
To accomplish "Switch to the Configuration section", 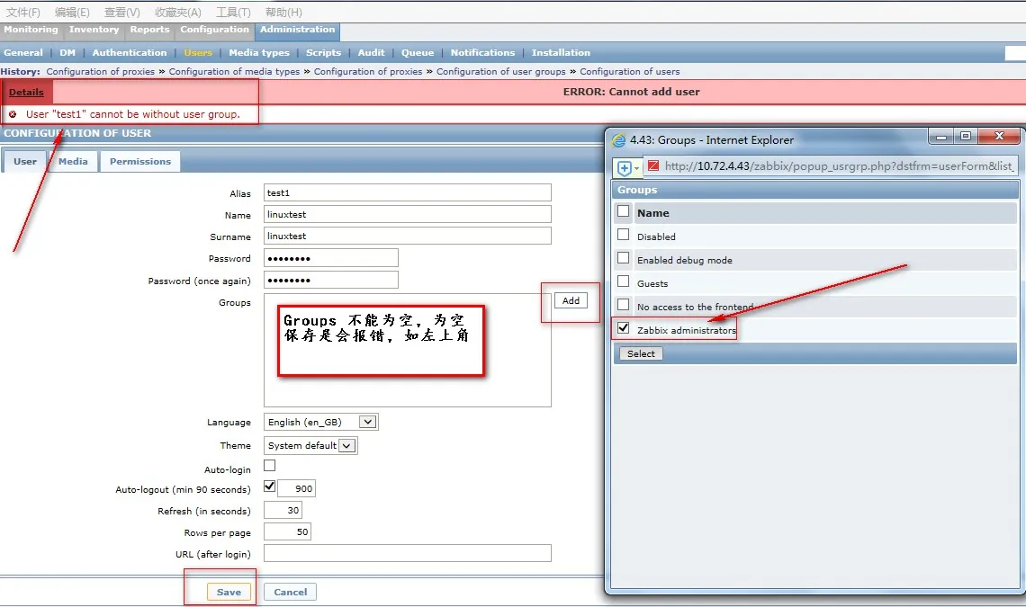I will click(214, 30).
